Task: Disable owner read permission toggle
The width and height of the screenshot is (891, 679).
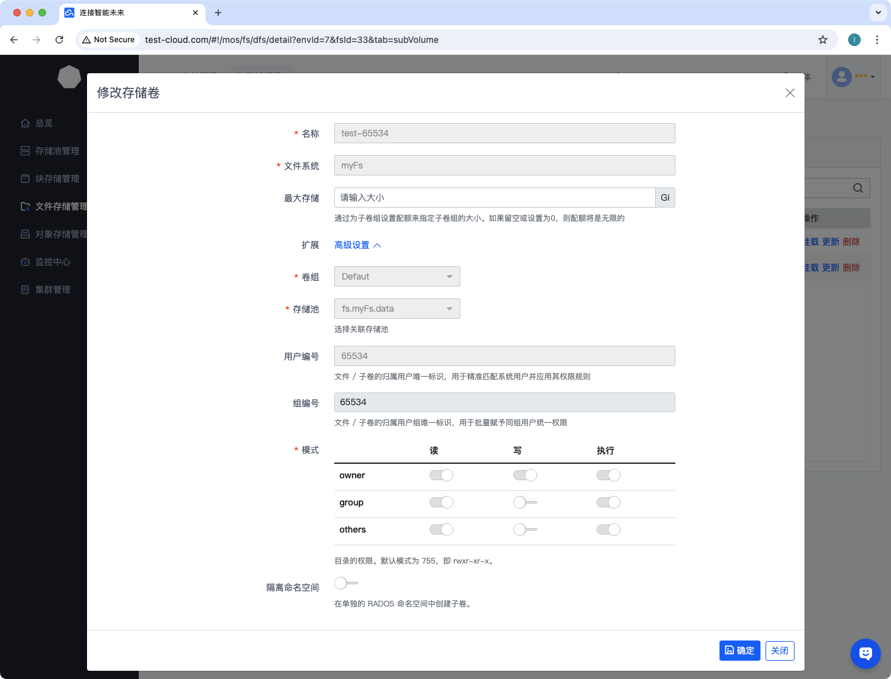Action: click(441, 475)
